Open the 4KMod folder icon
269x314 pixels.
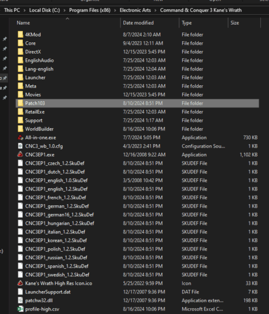click(x=21, y=35)
